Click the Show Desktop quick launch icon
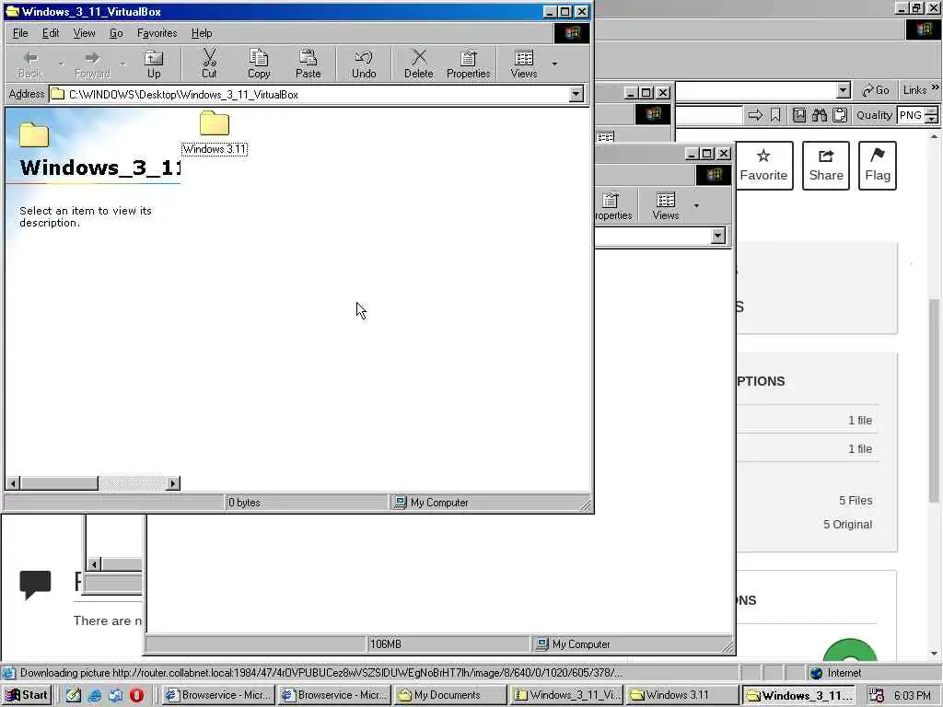The width and height of the screenshot is (943, 707). pyautogui.click(x=74, y=695)
